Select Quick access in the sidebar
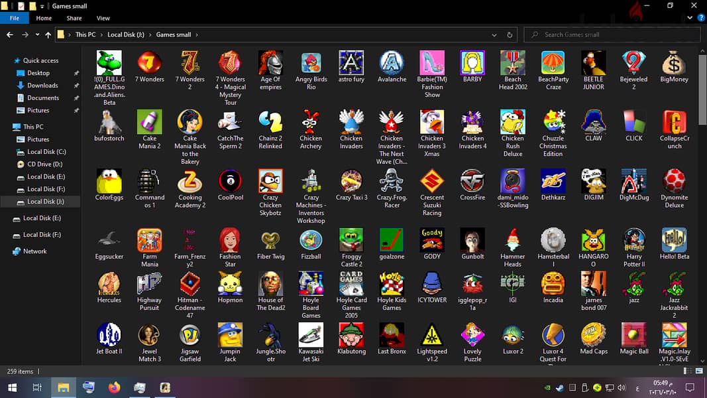 (x=40, y=60)
